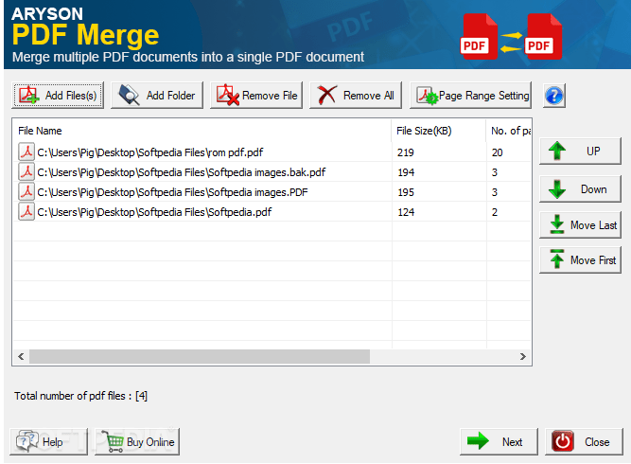Click the file size value 194

[x=406, y=172]
